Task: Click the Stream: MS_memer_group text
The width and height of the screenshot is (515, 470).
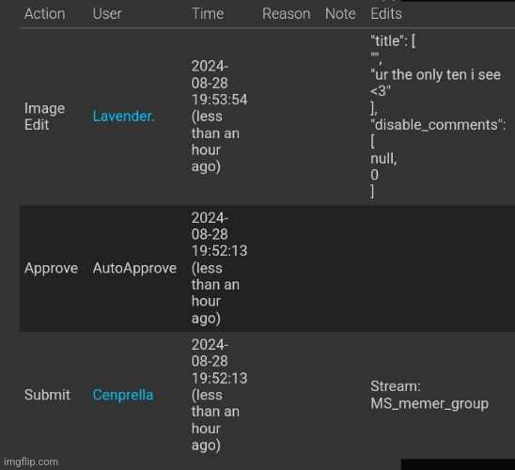Action: 429,395
